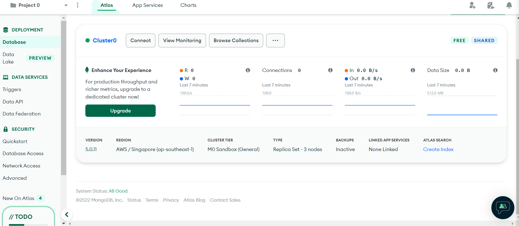Click the green Cluster0 status dot
The image size is (519, 226).
click(88, 40)
